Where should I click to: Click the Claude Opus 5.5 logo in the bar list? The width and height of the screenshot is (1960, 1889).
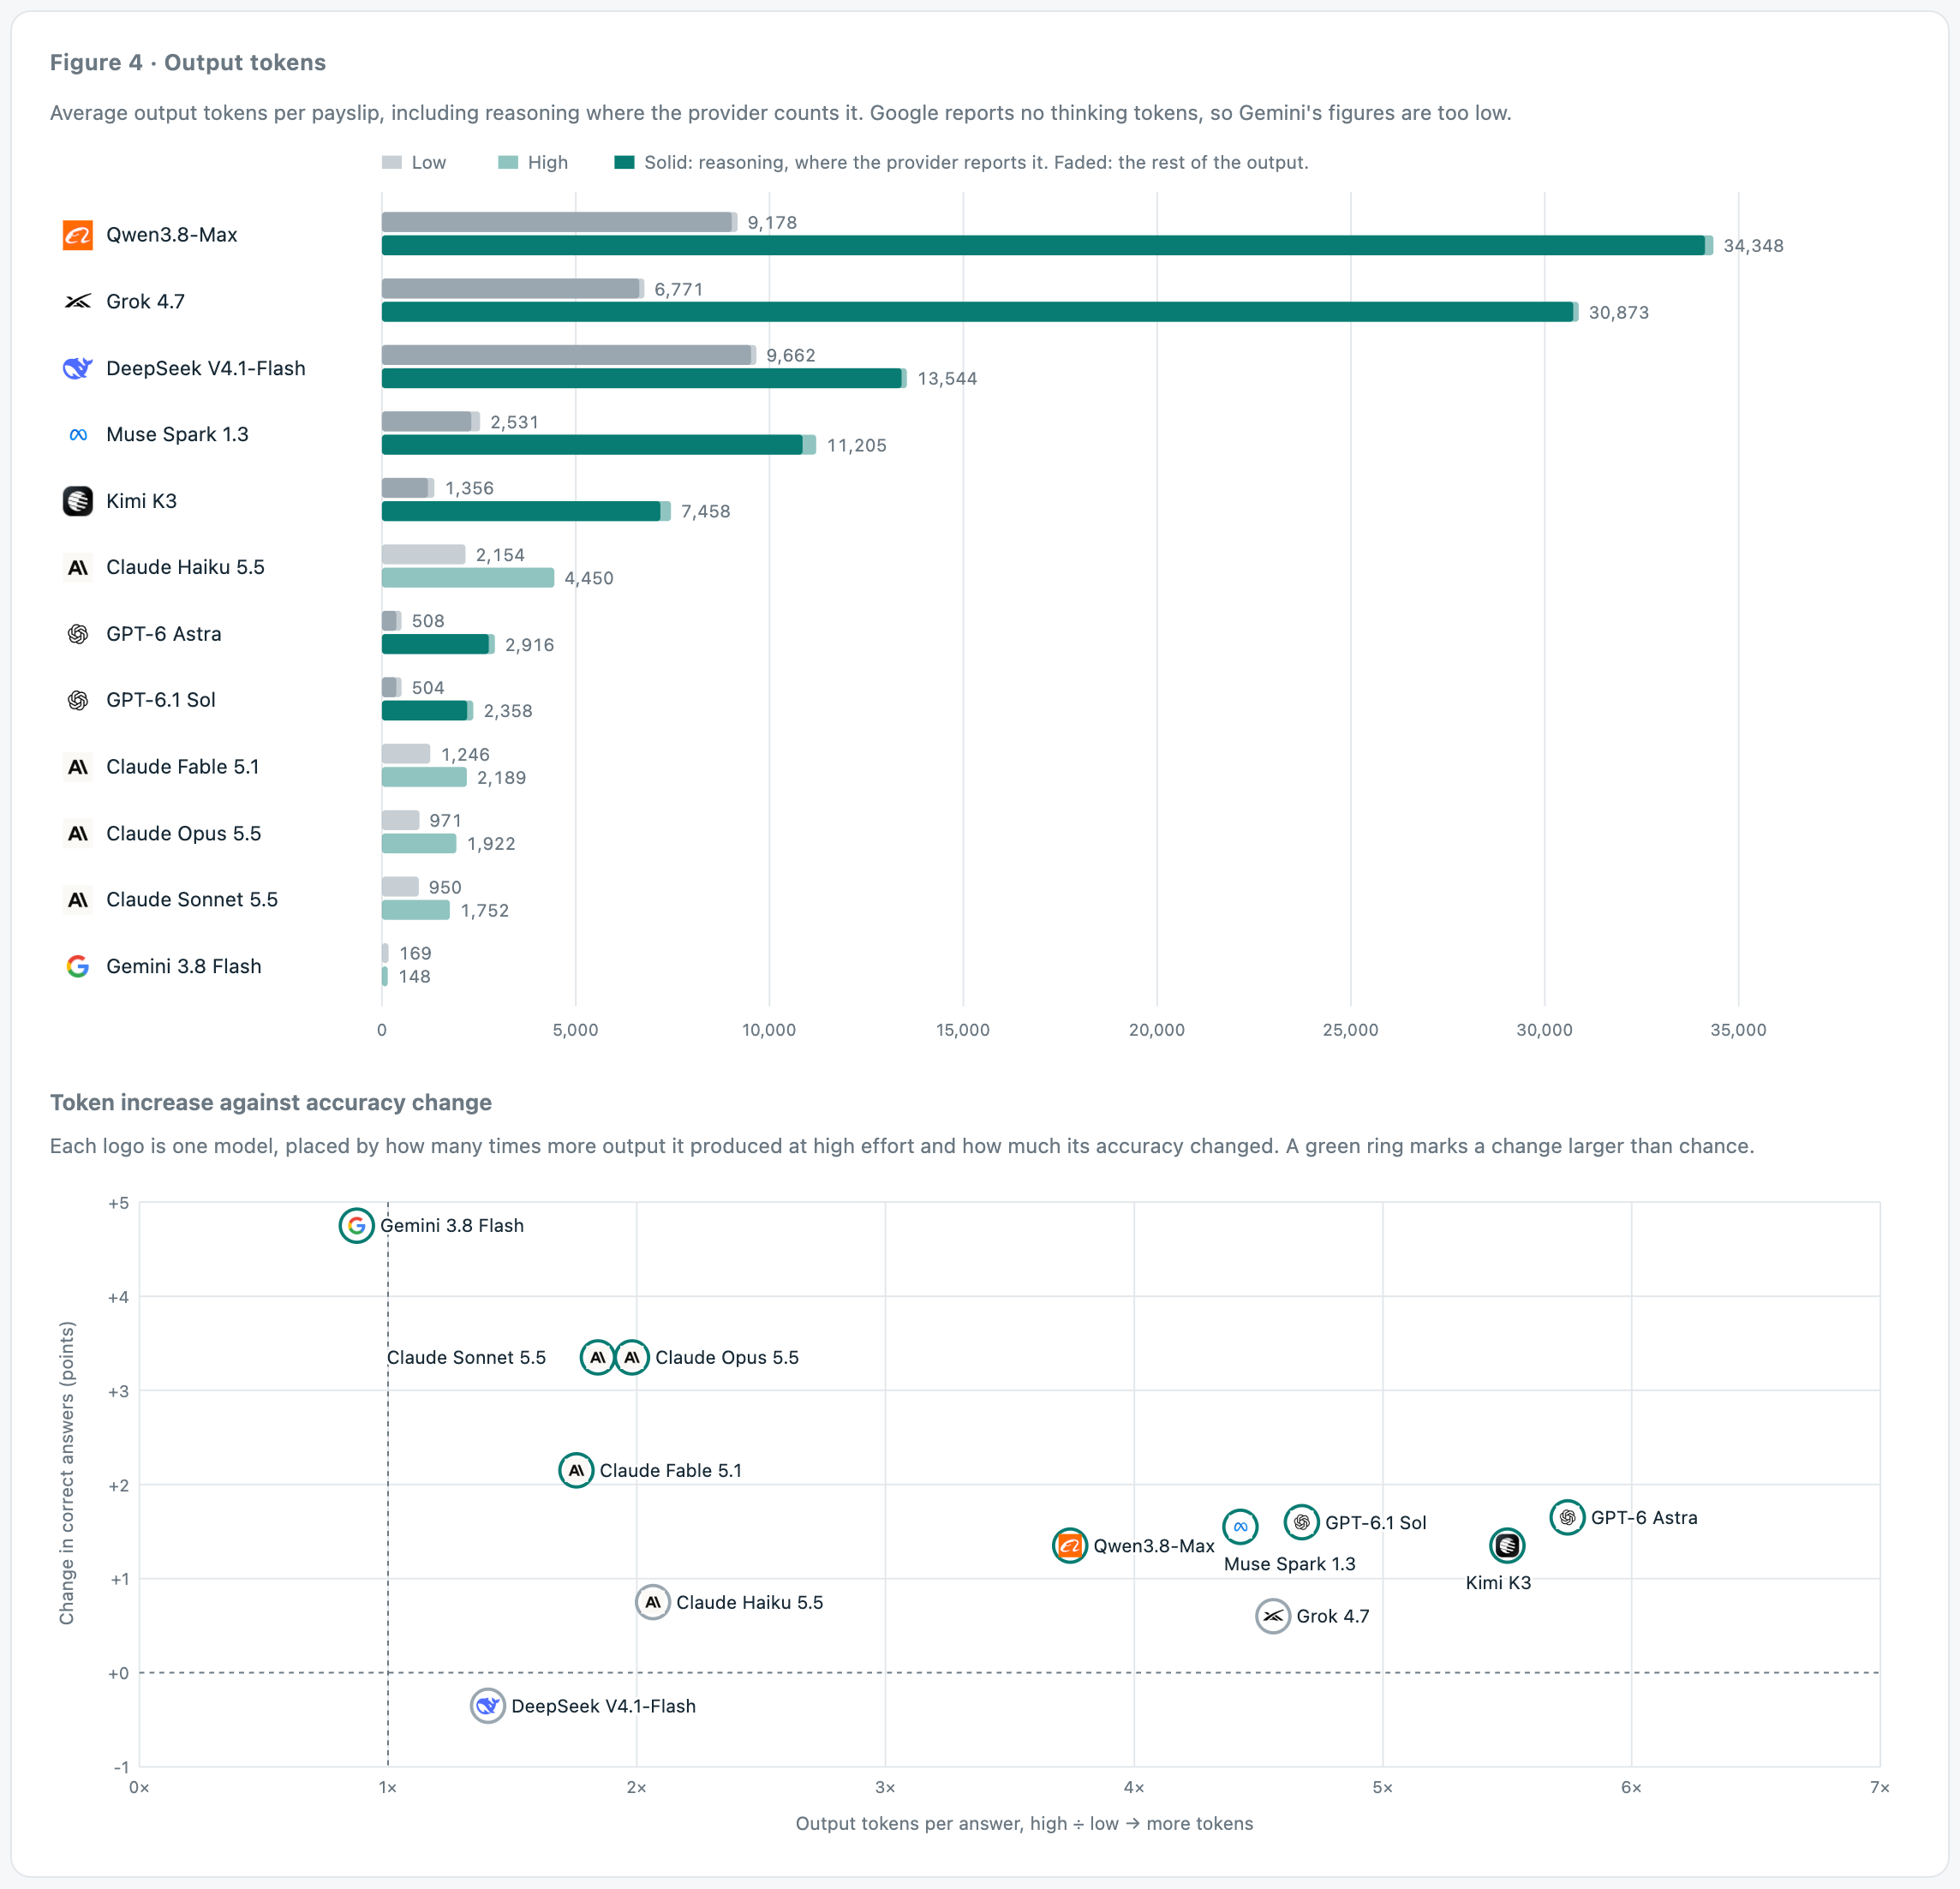point(78,833)
